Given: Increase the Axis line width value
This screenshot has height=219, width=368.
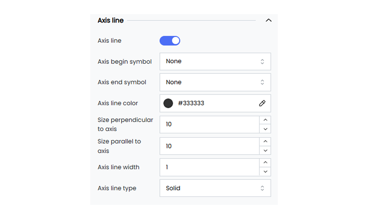Looking at the screenshot, I should click(265, 162).
